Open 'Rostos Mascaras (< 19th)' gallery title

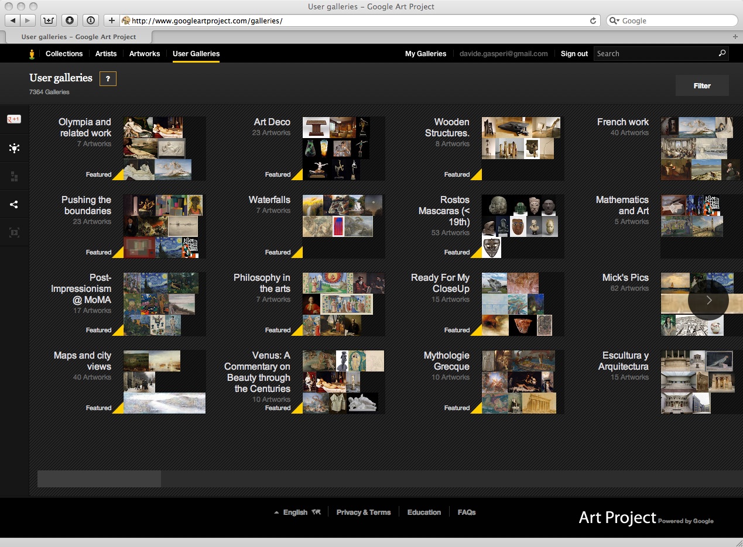click(444, 211)
